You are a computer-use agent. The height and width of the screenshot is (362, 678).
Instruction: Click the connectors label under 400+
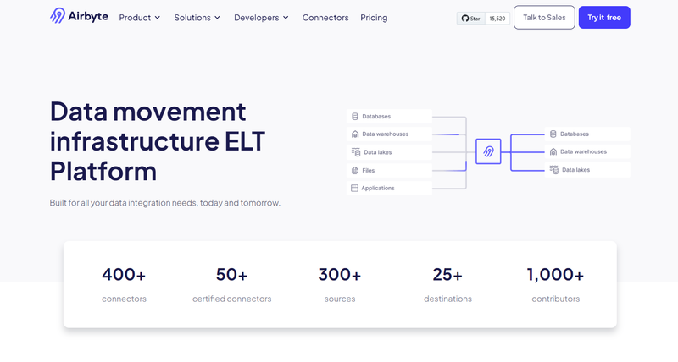(124, 299)
